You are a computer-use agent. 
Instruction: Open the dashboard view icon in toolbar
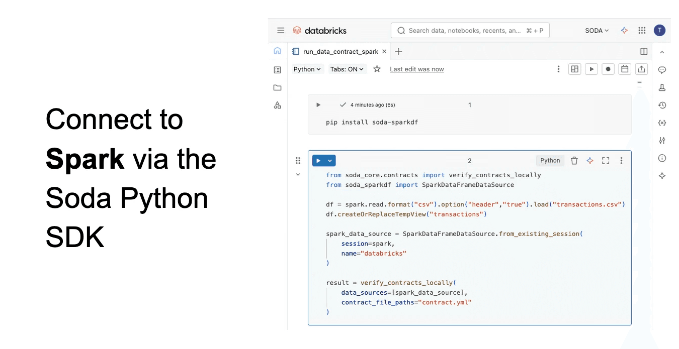click(x=574, y=69)
